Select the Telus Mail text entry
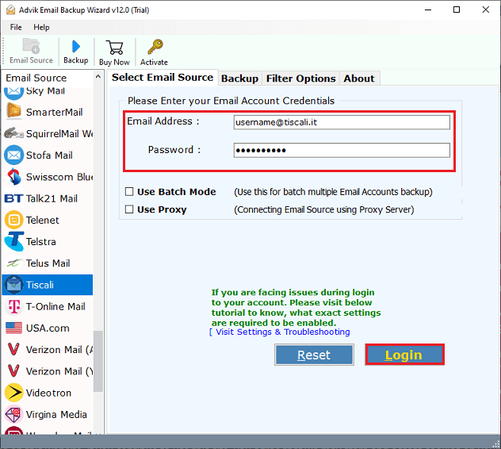The image size is (501, 449). [48, 263]
